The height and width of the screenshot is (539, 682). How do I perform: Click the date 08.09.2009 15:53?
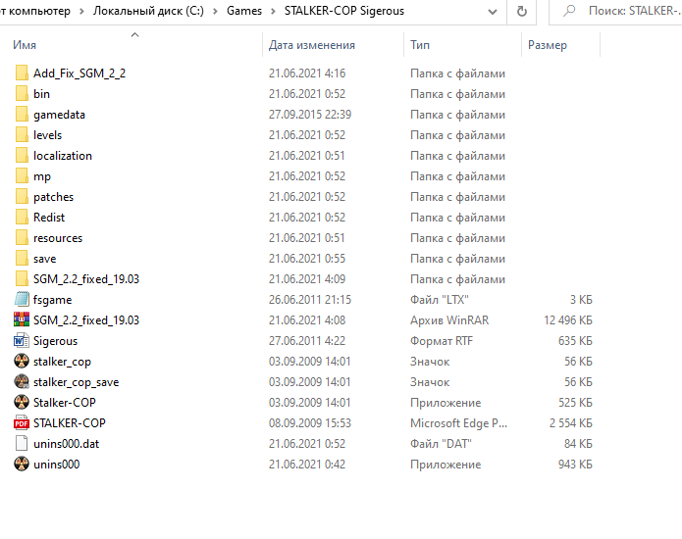point(310,422)
